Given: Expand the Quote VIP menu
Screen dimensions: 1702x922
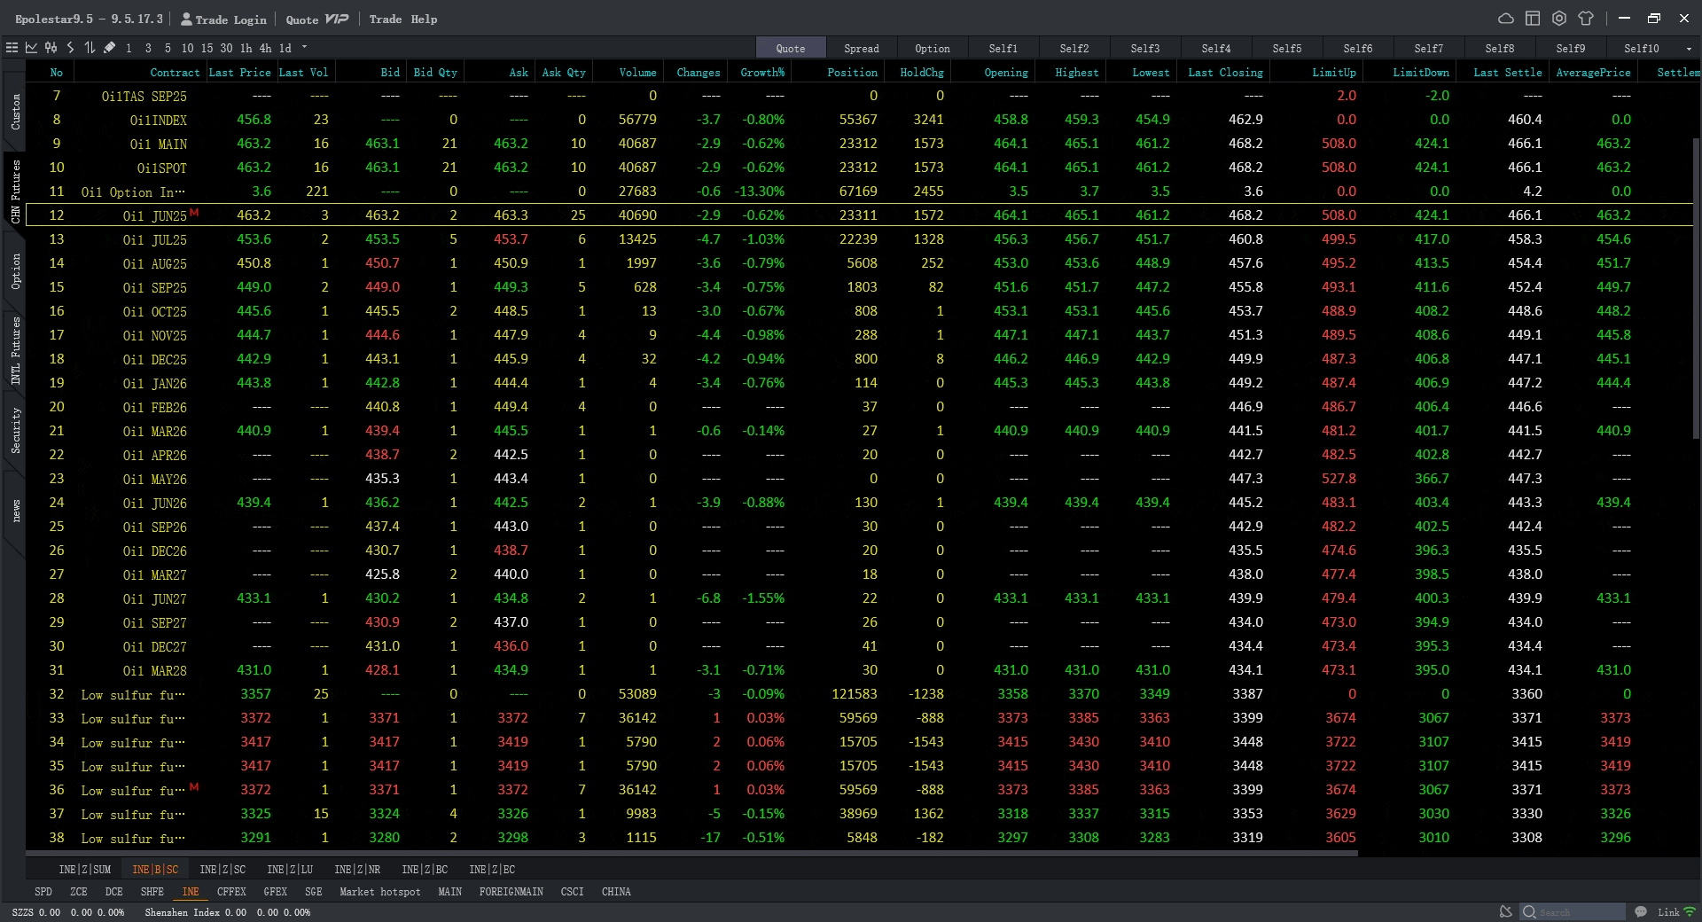Looking at the screenshot, I should (316, 19).
